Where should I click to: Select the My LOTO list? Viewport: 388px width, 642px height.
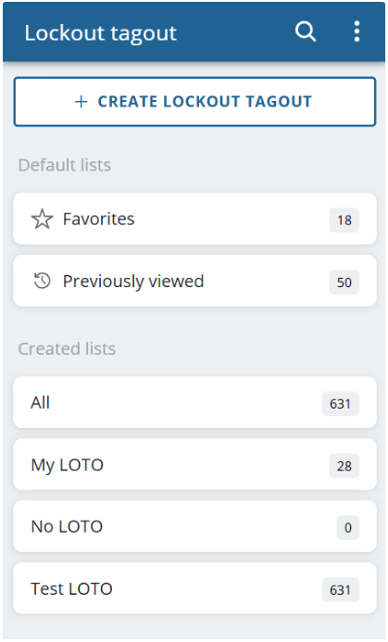click(x=194, y=465)
